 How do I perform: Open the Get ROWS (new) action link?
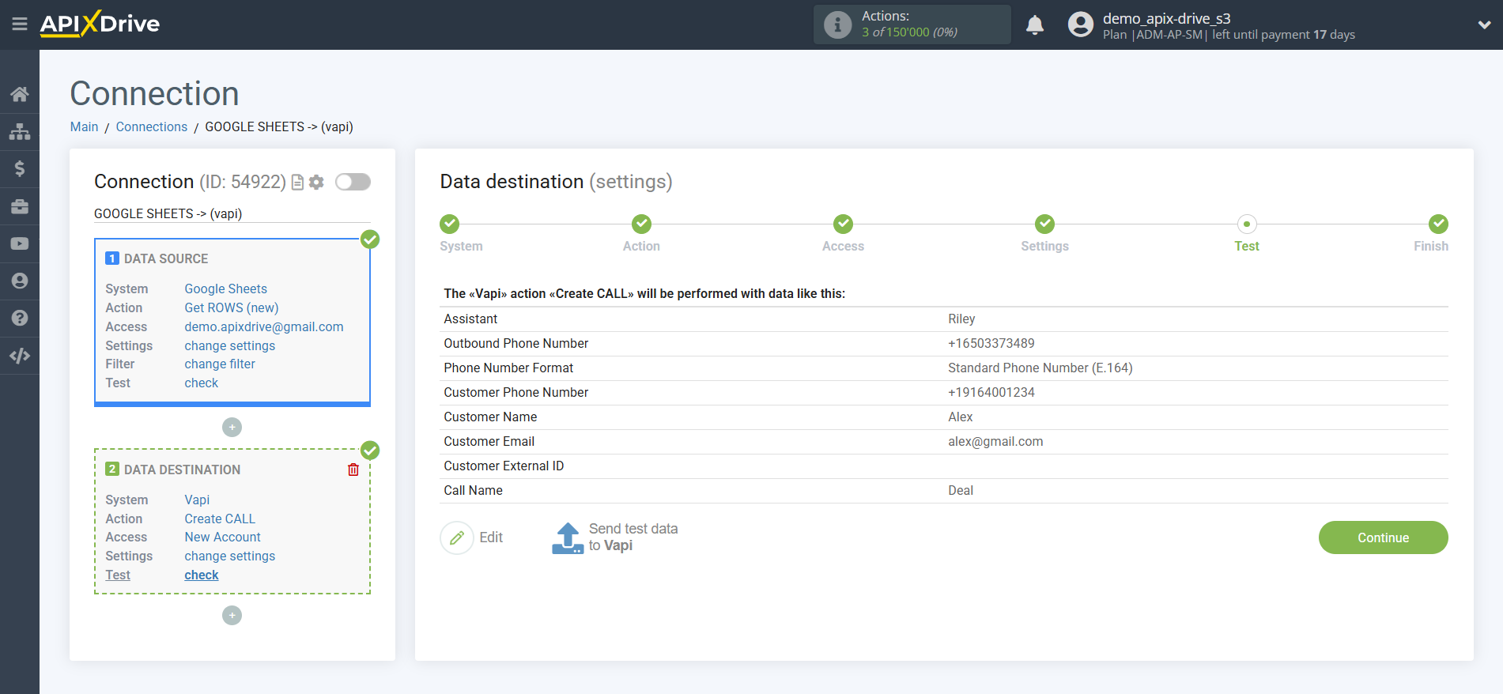click(x=232, y=307)
